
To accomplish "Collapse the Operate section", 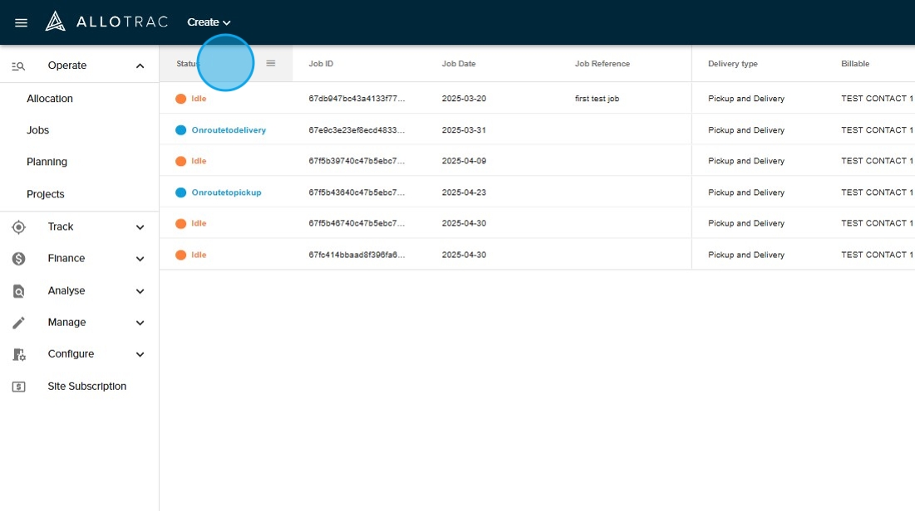I will tap(140, 66).
